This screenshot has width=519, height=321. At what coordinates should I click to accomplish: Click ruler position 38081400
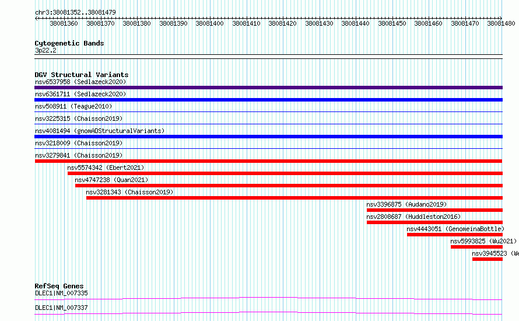point(209,23)
